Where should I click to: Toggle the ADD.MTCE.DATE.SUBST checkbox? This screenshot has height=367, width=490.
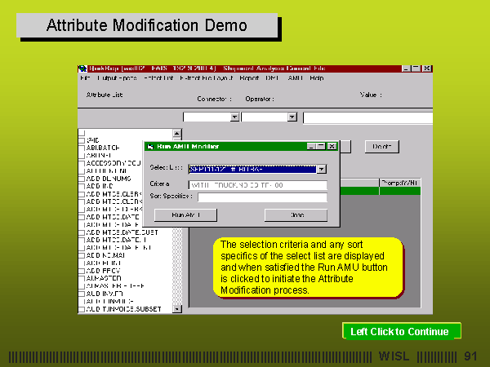coord(82,232)
